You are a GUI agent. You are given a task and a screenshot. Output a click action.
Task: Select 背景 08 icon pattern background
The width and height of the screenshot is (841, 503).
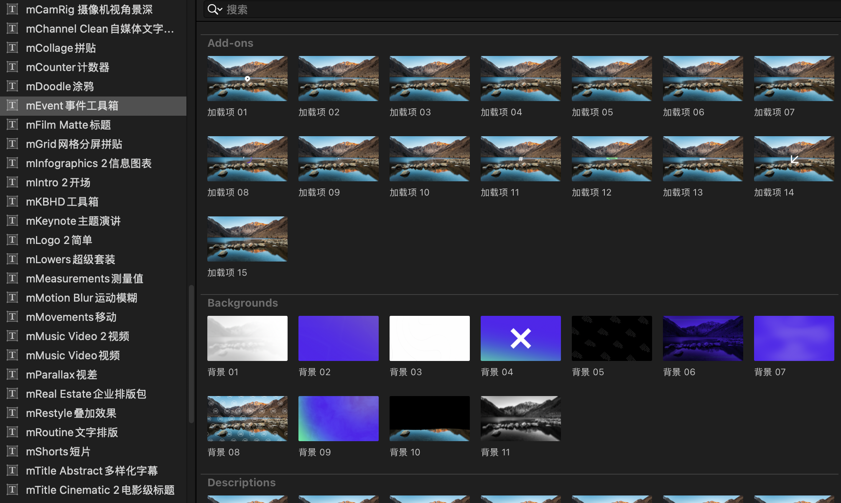247,419
